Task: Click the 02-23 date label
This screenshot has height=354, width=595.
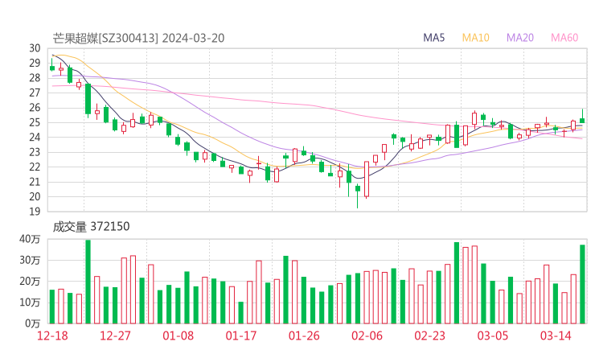Action: (x=429, y=335)
